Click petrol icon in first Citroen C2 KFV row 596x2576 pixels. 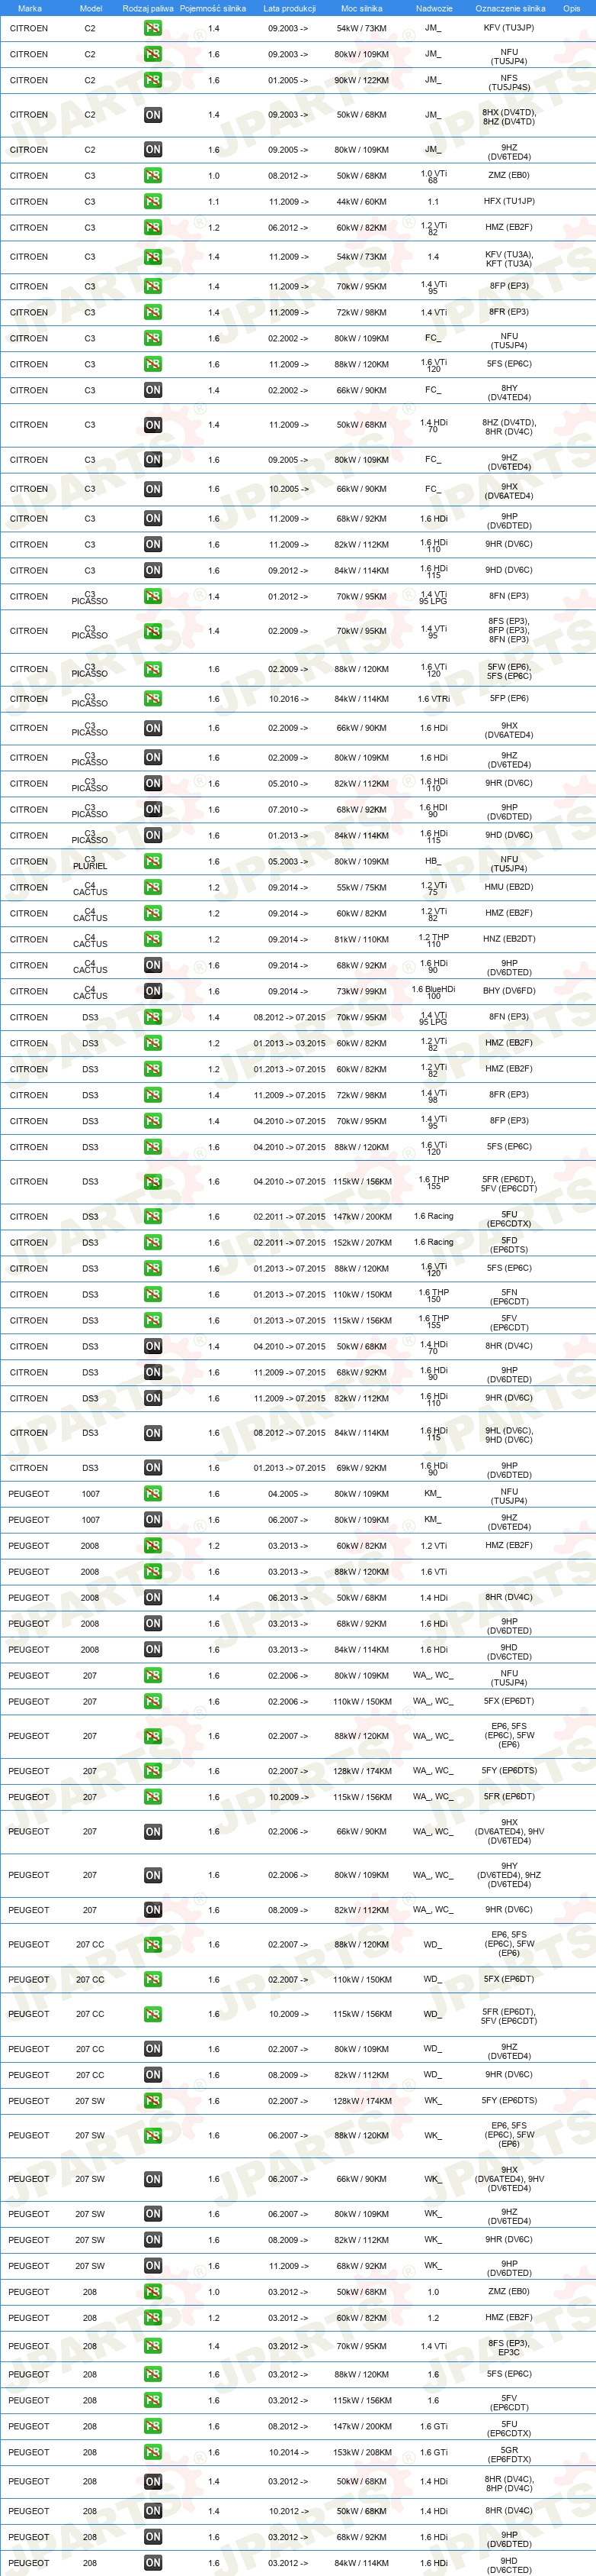tap(152, 28)
